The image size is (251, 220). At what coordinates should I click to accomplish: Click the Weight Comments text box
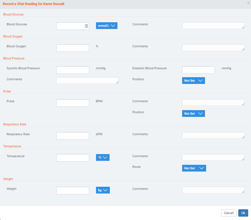pos(213,190)
